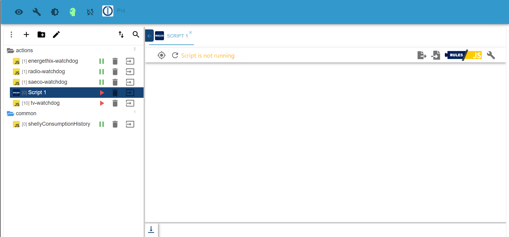Delete Script 1 using trash icon

tap(115, 93)
